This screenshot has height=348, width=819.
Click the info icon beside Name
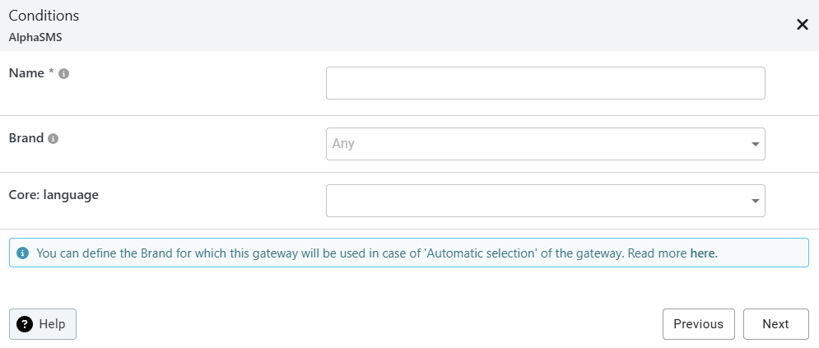[x=64, y=73]
